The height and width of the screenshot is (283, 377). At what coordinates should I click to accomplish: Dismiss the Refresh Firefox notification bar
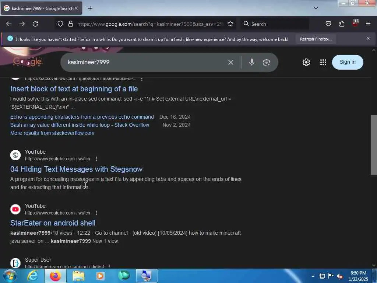point(368,38)
